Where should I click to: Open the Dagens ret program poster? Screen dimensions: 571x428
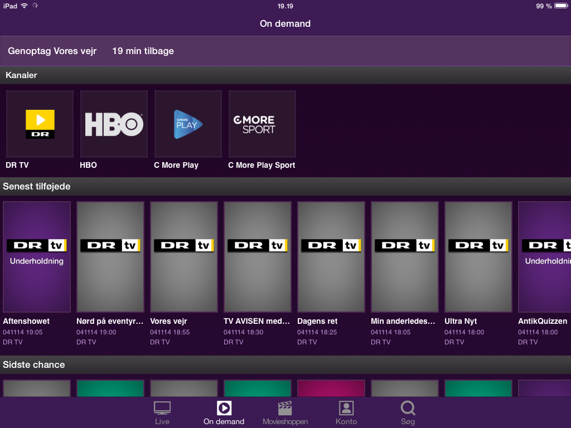click(x=331, y=256)
